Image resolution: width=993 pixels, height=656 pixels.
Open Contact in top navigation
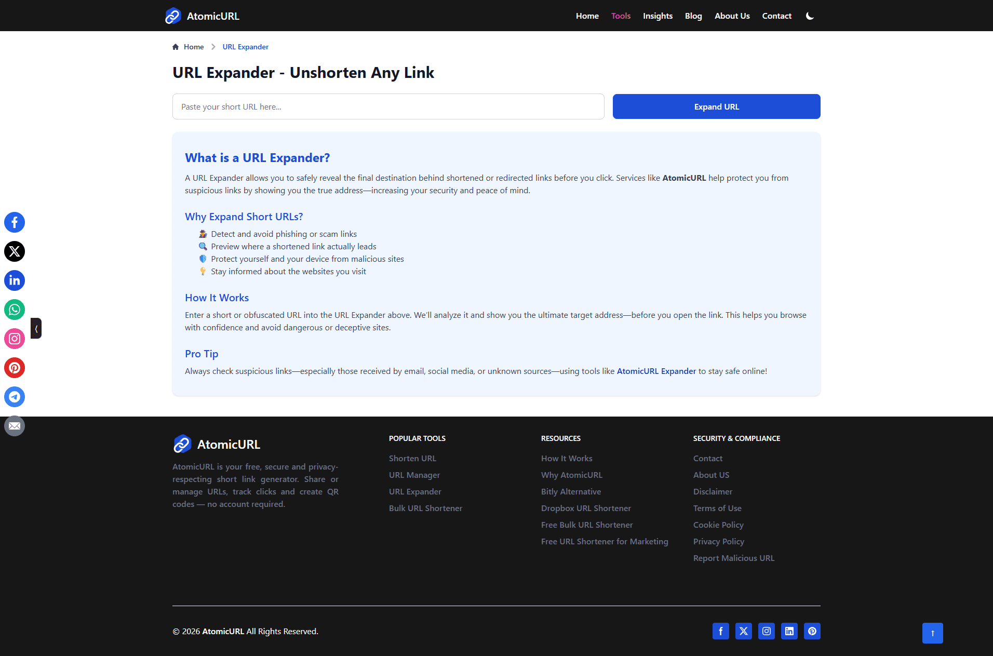point(777,16)
